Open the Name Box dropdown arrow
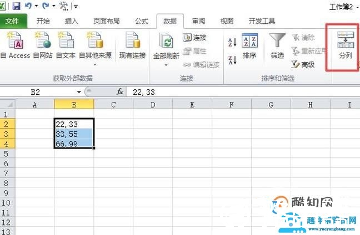Image resolution: width=360 pixels, height=235 pixels. pyautogui.click(x=79, y=92)
